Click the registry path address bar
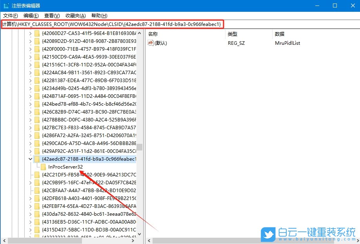360x244 pixels. pos(112,24)
